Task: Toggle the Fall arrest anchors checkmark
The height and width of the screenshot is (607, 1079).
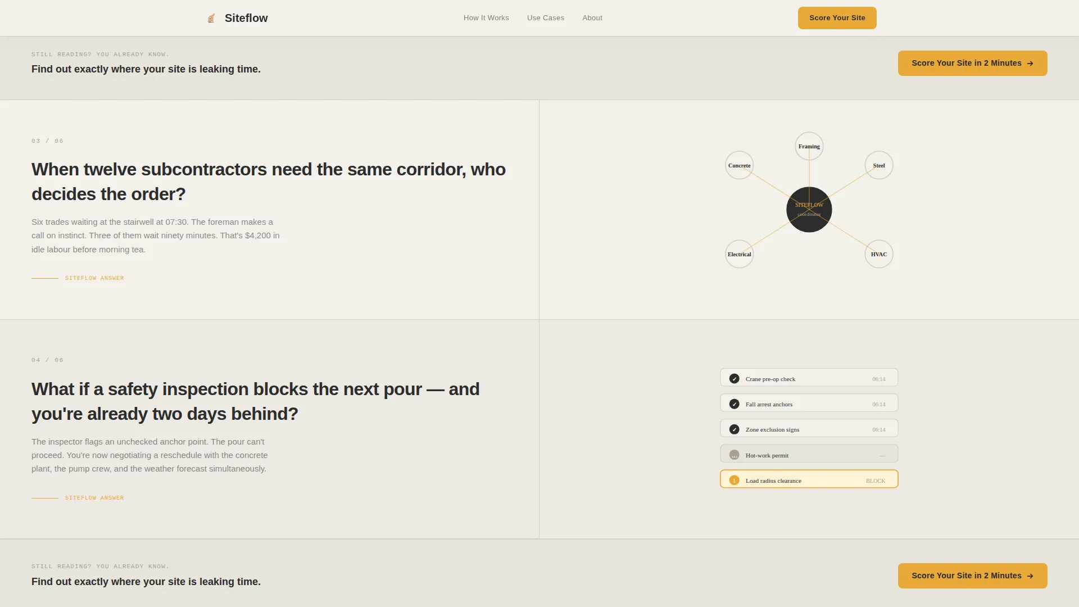Action: point(734,404)
